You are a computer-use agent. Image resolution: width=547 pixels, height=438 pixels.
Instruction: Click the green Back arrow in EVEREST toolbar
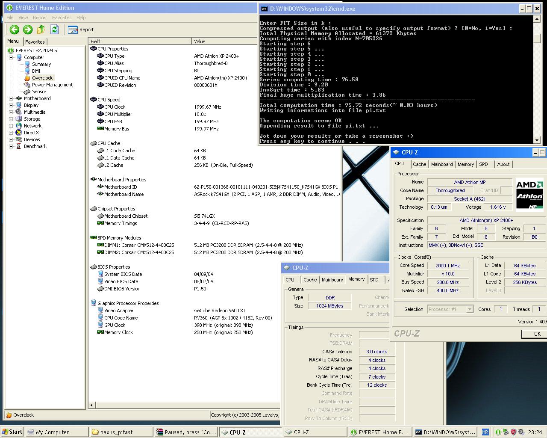coord(15,30)
